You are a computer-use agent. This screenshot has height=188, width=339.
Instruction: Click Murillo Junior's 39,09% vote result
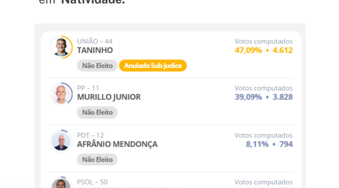point(248,97)
